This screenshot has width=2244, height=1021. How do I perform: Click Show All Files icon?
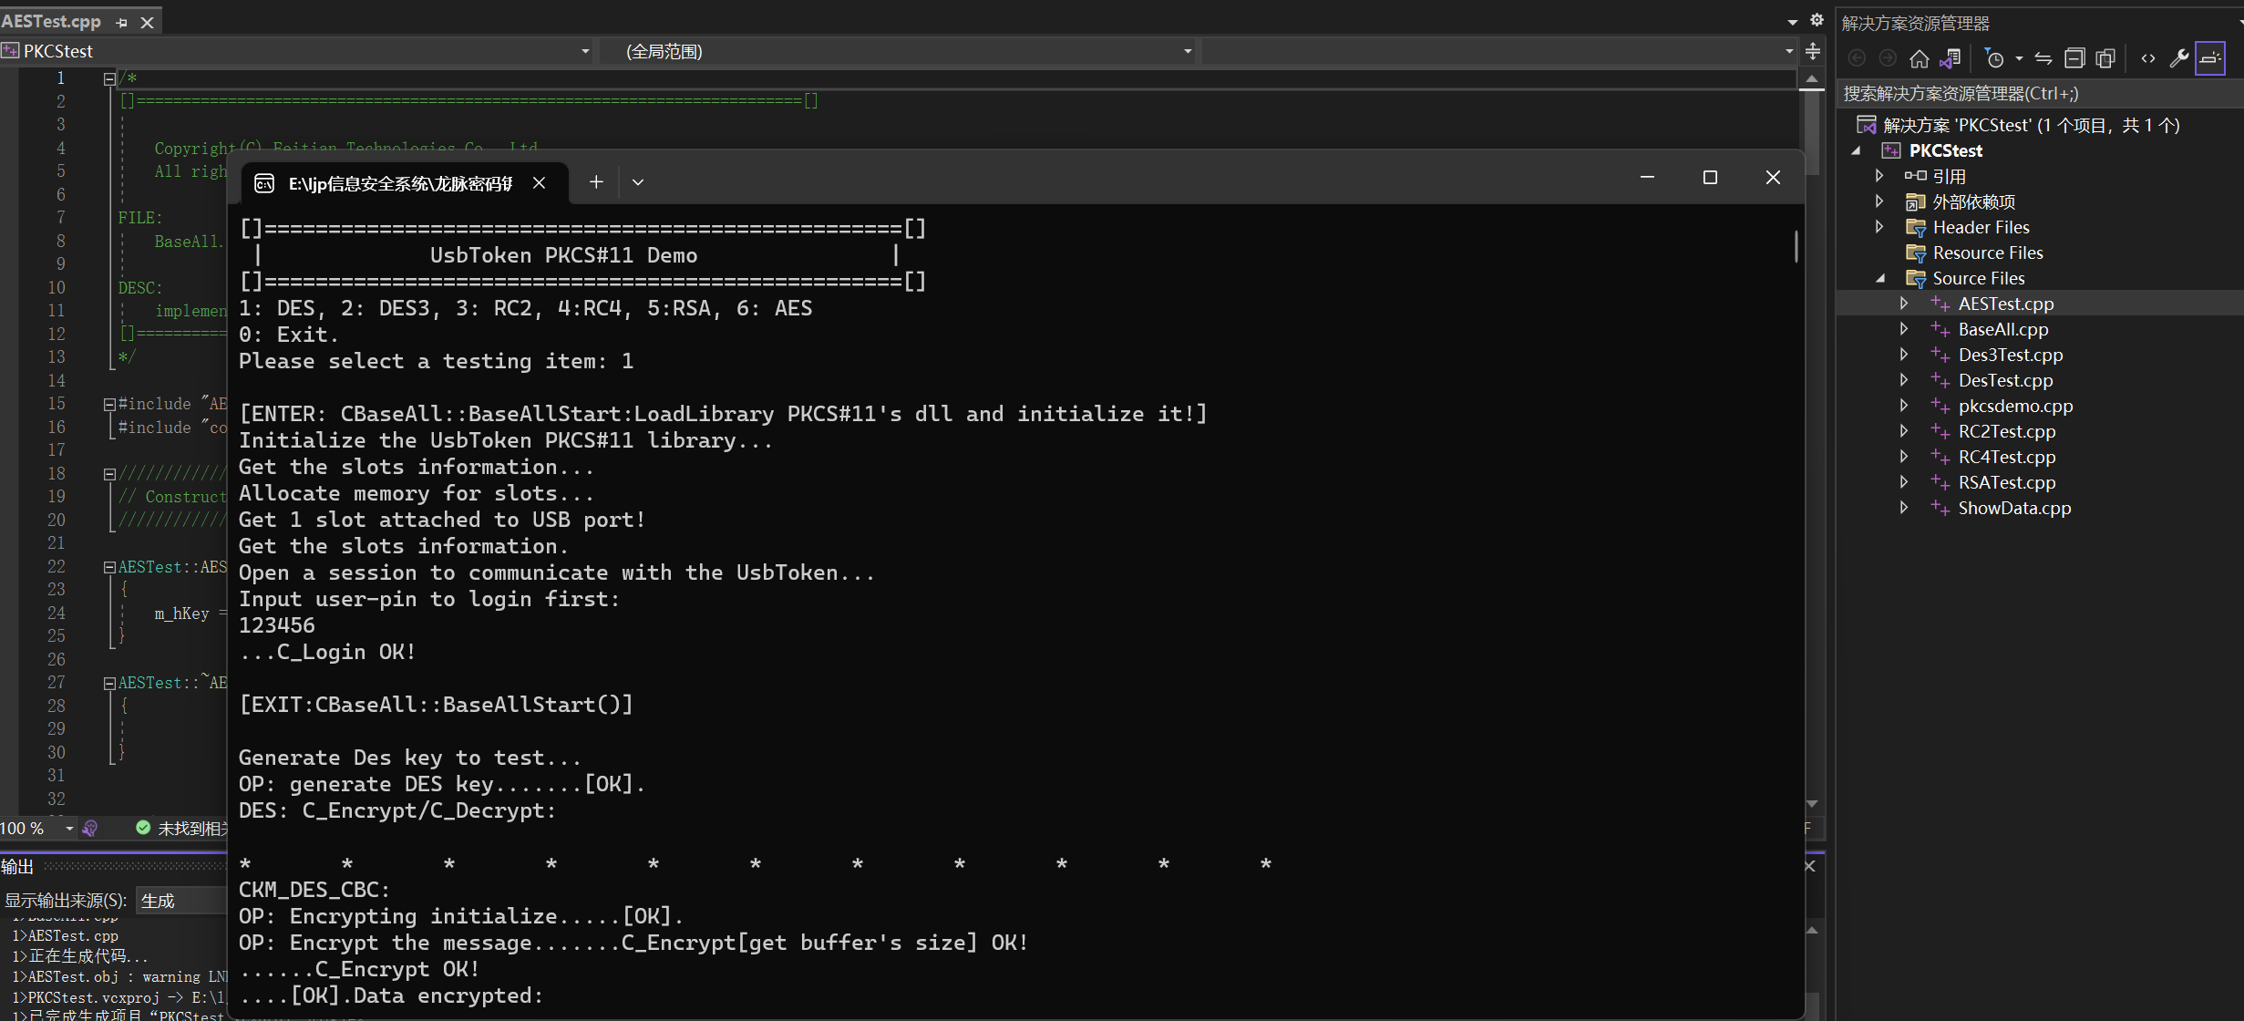click(x=2105, y=59)
